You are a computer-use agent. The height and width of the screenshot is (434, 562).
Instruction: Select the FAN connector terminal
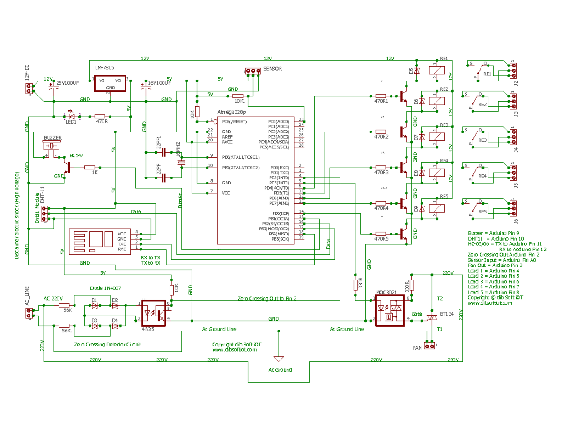(430, 346)
